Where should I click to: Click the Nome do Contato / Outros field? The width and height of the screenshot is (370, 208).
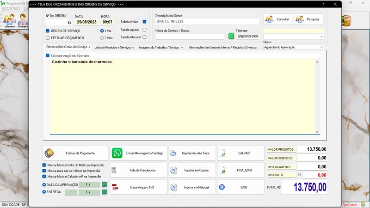click(190, 36)
